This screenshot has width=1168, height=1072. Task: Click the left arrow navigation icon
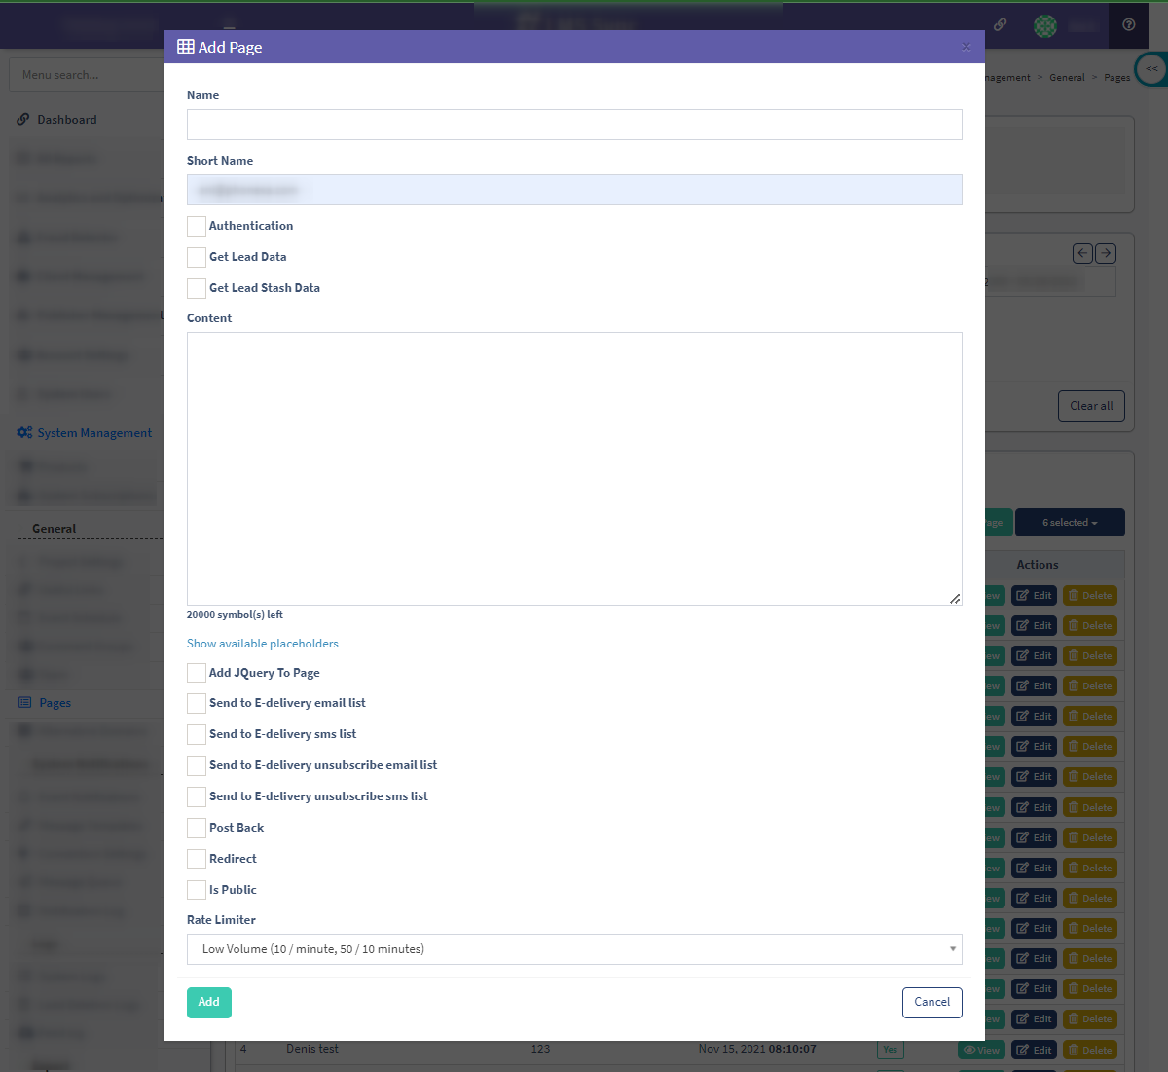click(x=1082, y=253)
